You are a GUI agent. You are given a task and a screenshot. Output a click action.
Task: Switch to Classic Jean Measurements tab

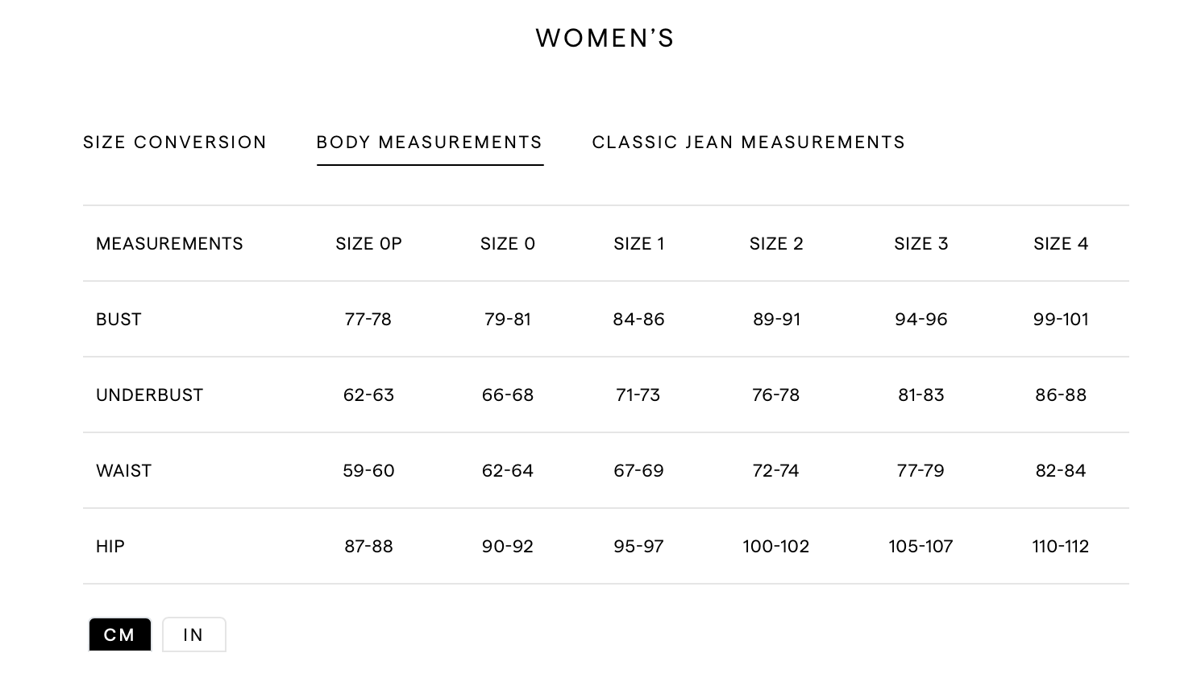point(749,143)
